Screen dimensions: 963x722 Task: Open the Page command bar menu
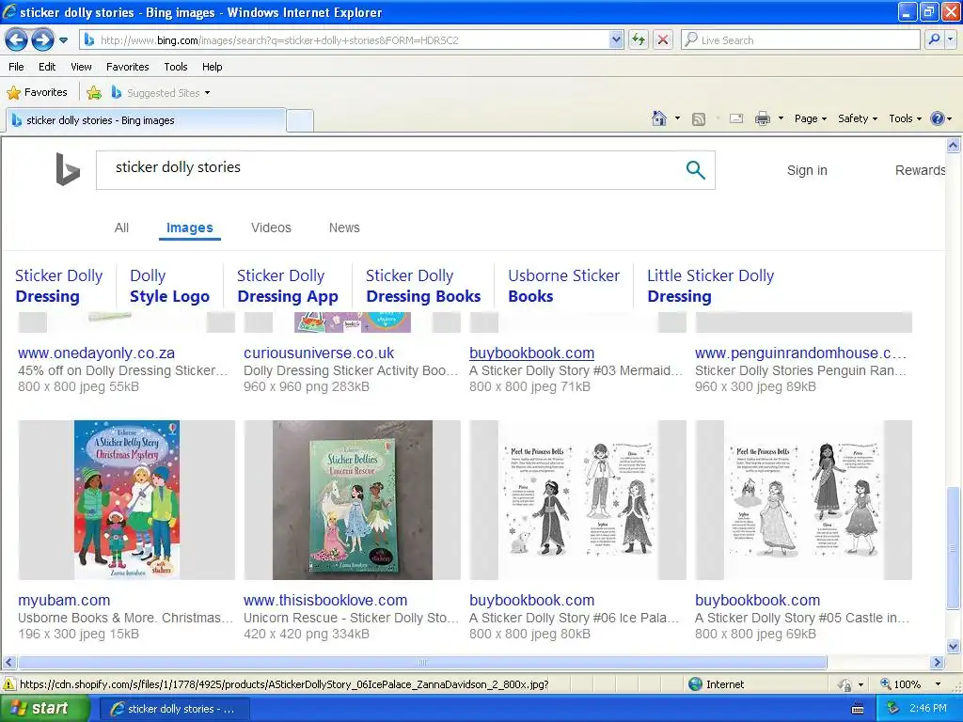pyautogui.click(x=810, y=118)
